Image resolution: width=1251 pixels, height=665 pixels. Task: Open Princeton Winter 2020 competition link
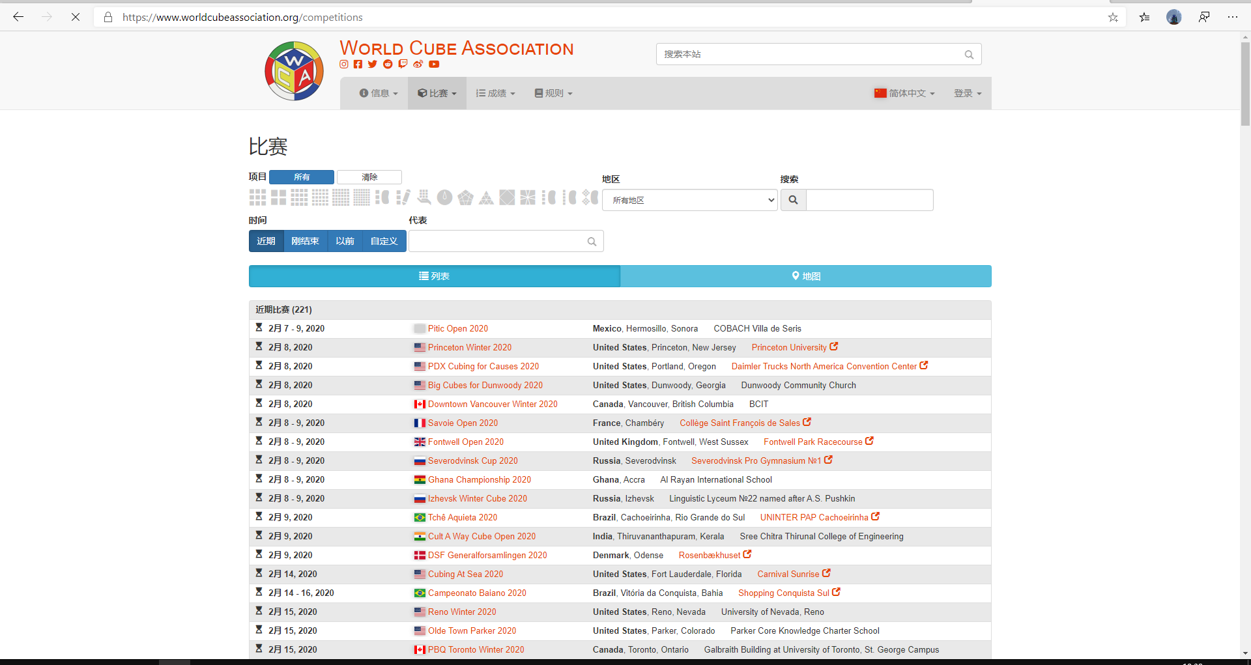click(x=470, y=347)
